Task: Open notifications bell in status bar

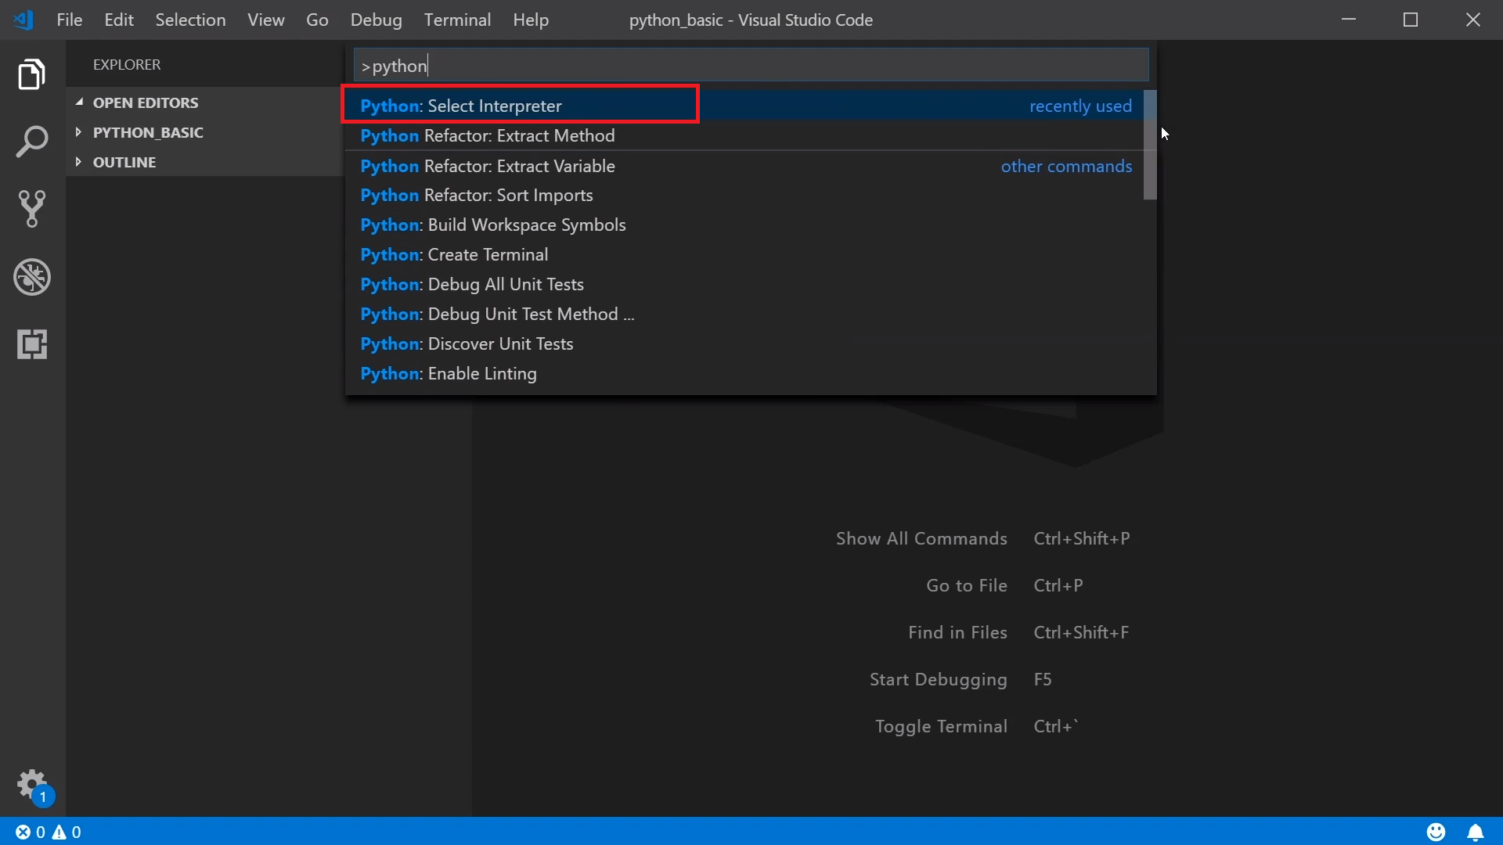Action: (x=1475, y=832)
